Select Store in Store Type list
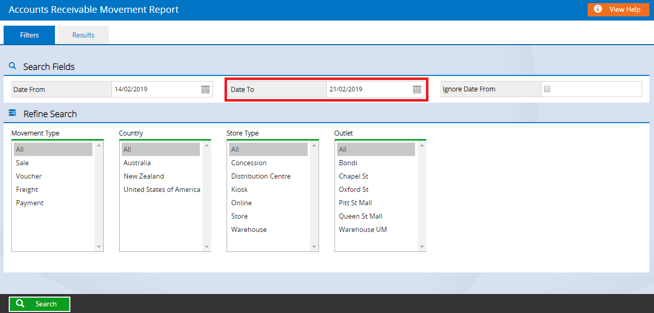This screenshot has height=313, width=654. click(x=268, y=216)
